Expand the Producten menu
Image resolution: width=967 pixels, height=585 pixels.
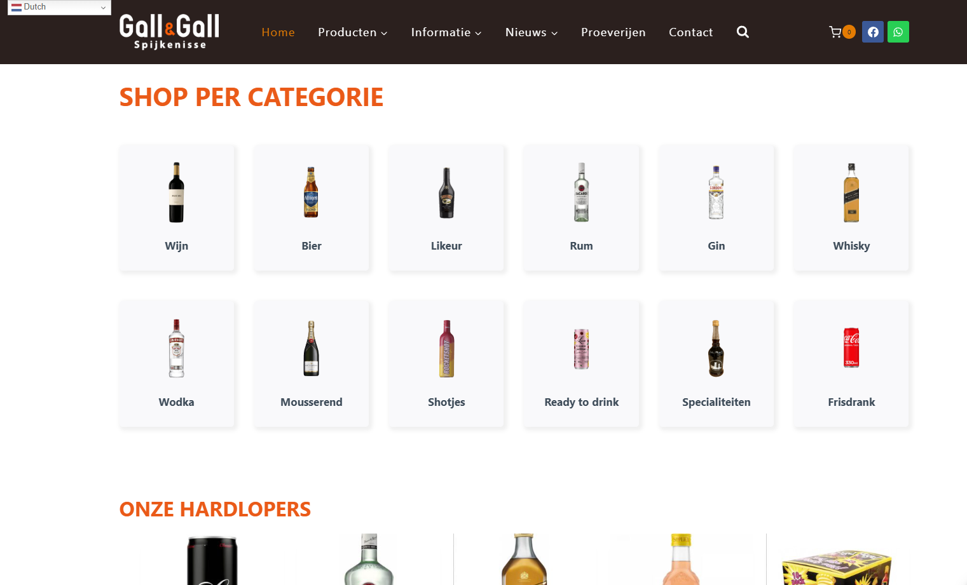[353, 32]
